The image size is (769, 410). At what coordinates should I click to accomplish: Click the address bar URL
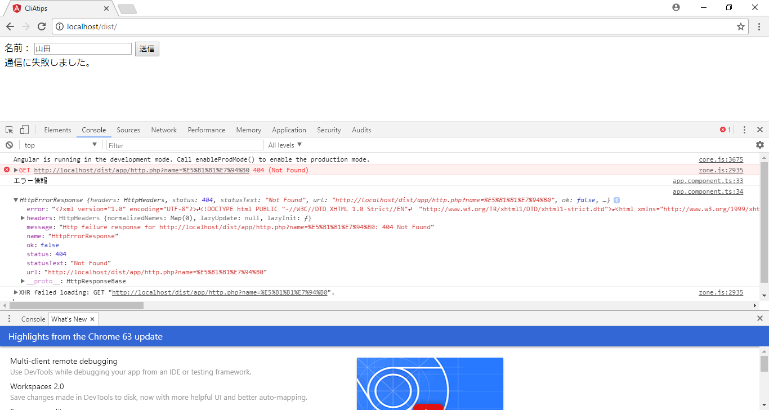click(x=92, y=26)
